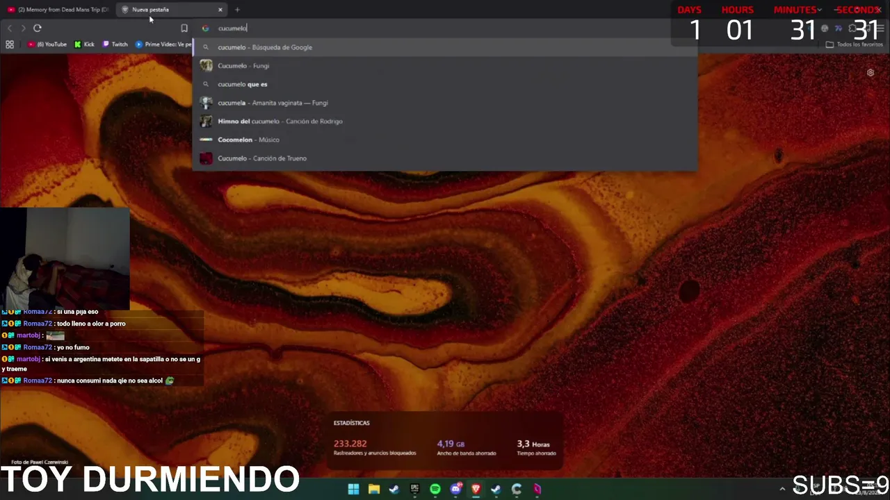Viewport: 890px width, 500px height.
Task: Open the Twitch bookmark
Action: click(x=115, y=44)
